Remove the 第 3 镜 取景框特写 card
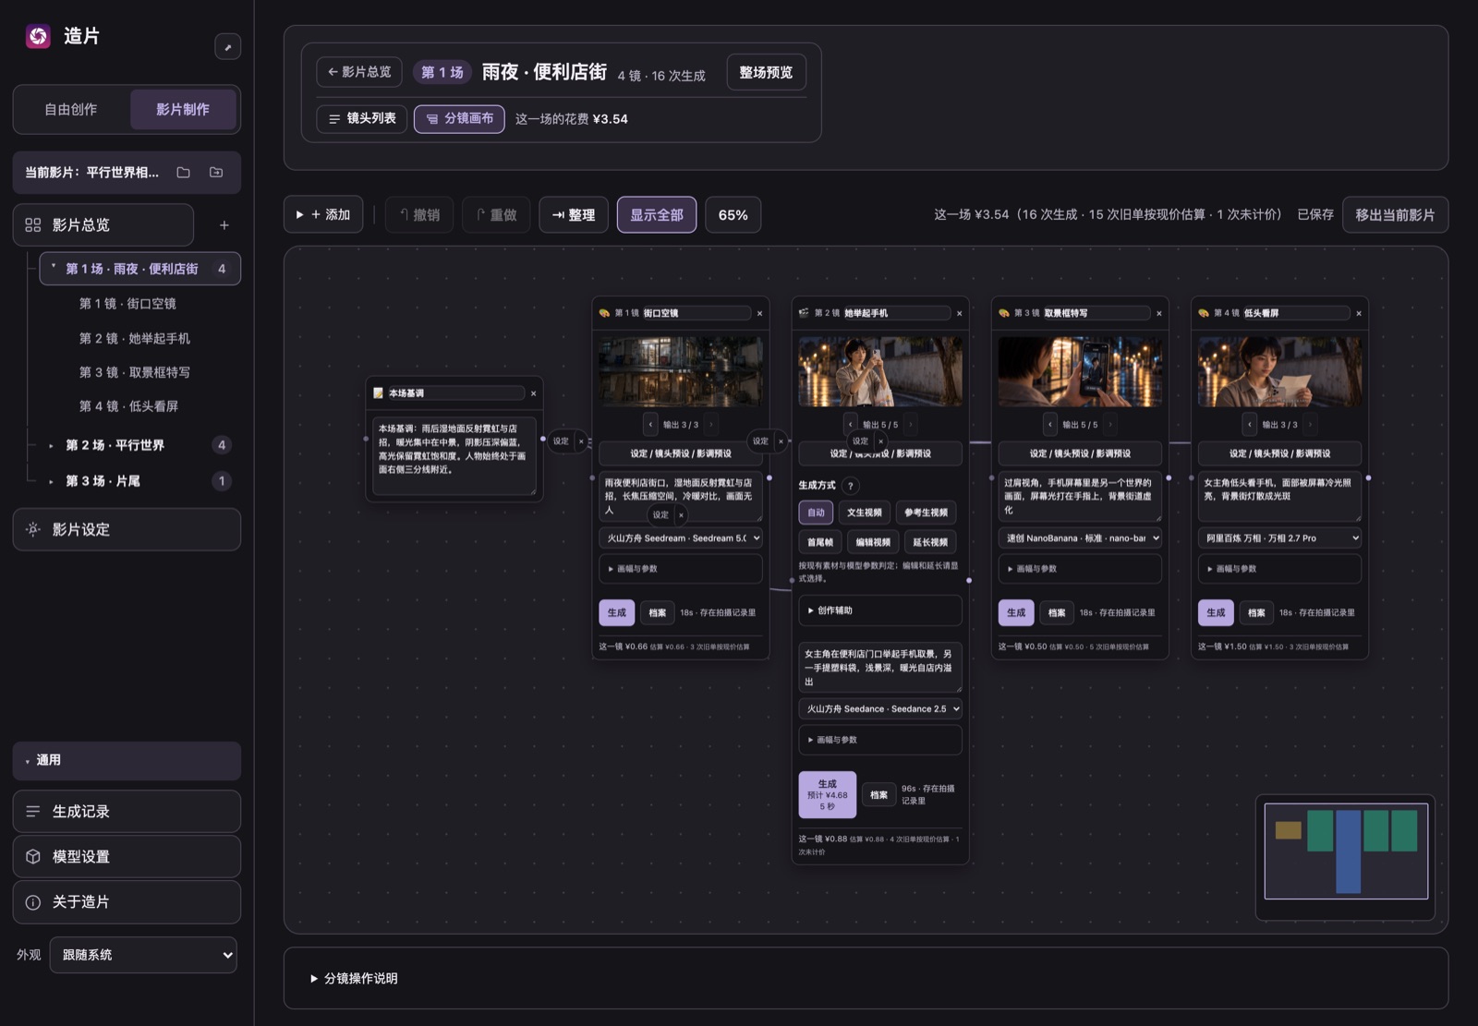This screenshot has width=1478, height=1026. click(x=1158, y=313)
